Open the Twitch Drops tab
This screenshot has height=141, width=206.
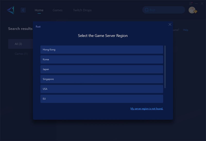click(82, 10)
